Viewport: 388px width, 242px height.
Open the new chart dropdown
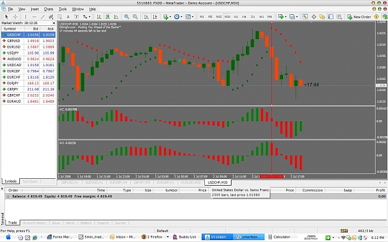[x=282, y=17]
